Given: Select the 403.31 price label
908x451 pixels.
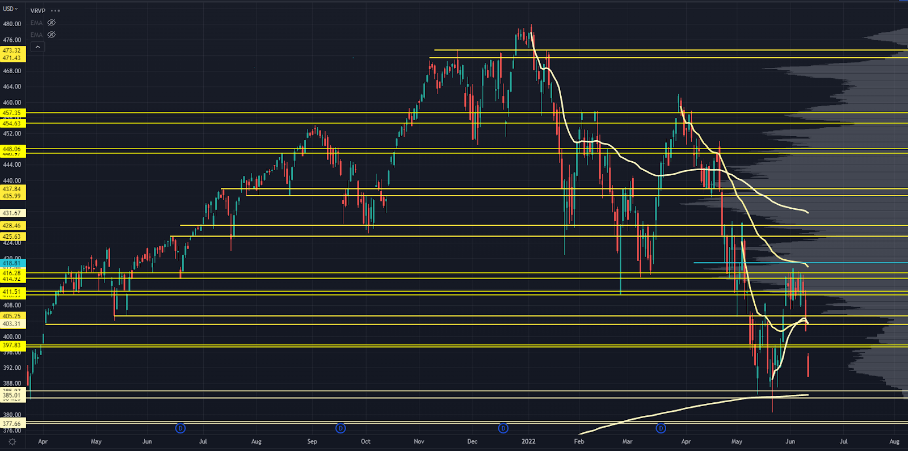Looking at the screenshot, I should (12, 324).
